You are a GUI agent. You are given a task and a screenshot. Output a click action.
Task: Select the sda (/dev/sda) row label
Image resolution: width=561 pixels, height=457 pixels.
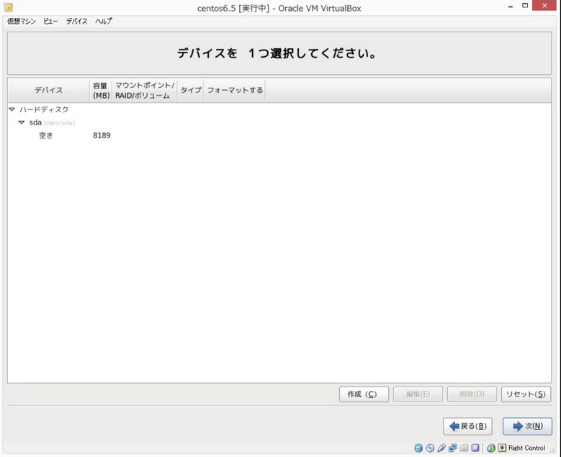(52, 122)
